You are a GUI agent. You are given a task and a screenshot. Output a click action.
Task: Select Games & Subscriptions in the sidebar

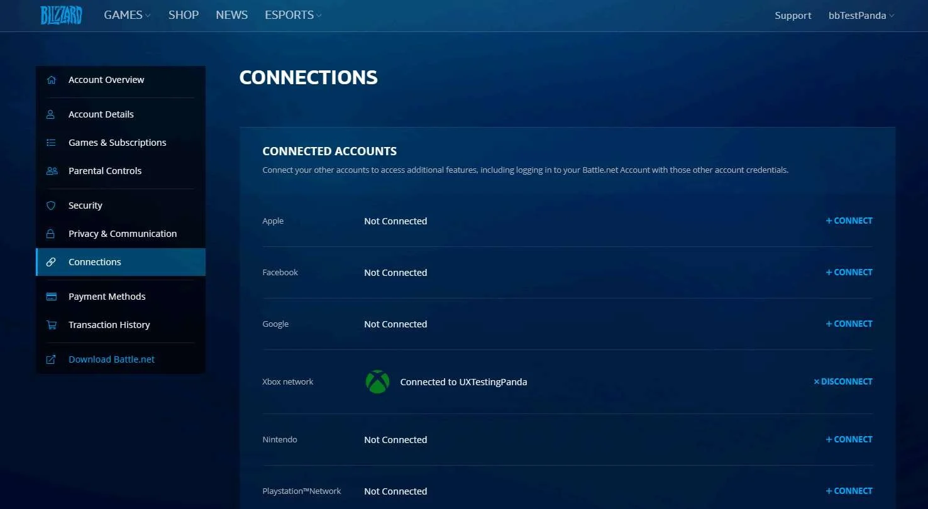click(121, 143)
